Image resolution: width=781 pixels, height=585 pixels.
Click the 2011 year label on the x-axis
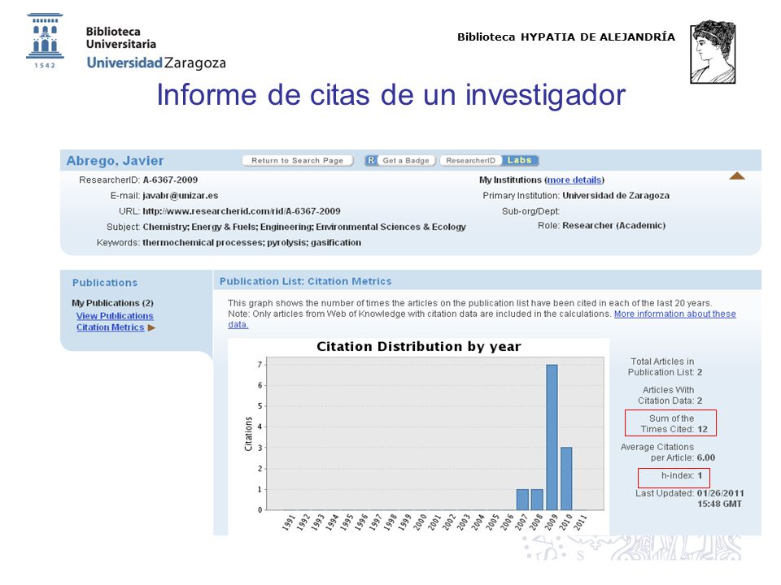580,522
